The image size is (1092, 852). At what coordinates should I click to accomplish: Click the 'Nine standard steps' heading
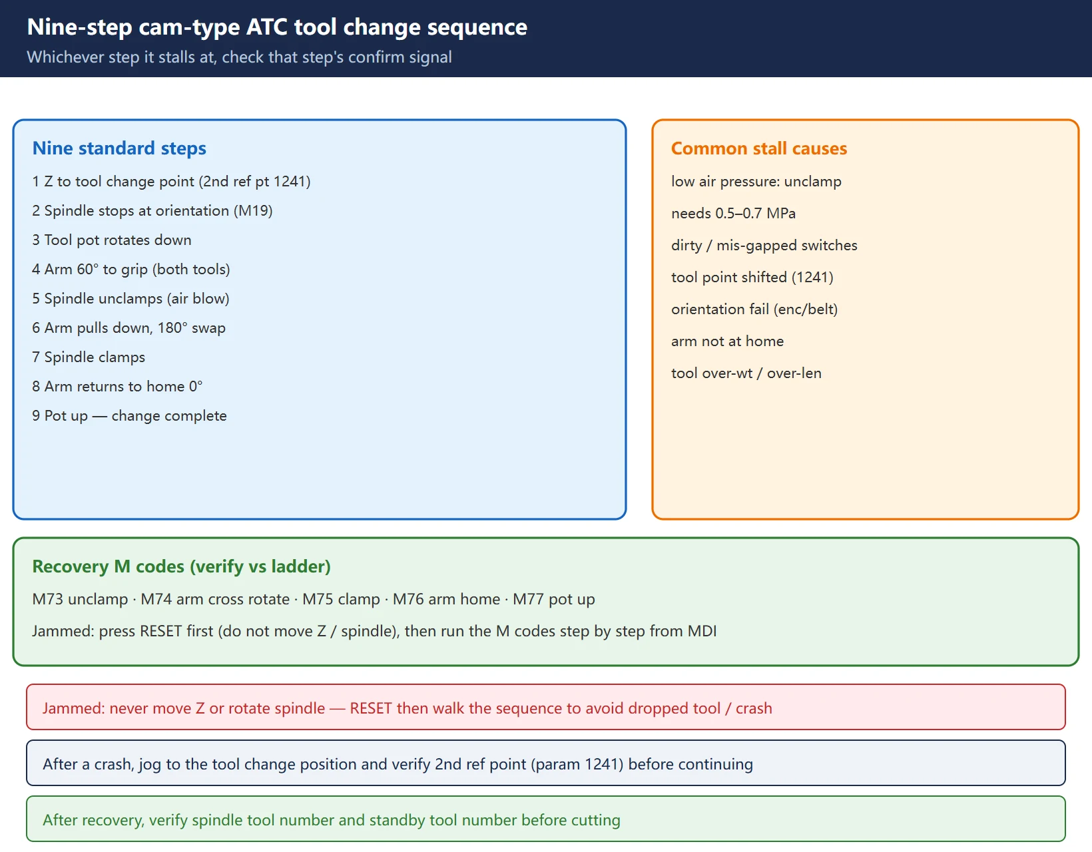[119, 148]
